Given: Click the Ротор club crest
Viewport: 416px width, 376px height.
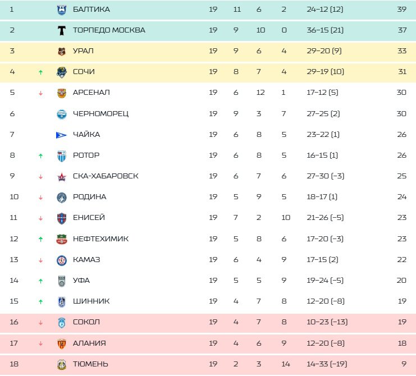Looking at the screenshot, I should click(62, 155).
